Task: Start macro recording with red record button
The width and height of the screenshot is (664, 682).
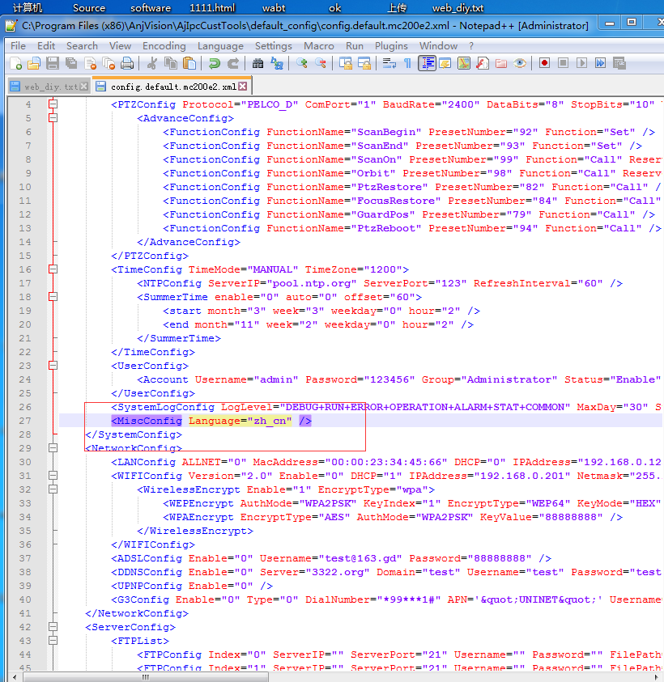Action: (x=544, y=63)
